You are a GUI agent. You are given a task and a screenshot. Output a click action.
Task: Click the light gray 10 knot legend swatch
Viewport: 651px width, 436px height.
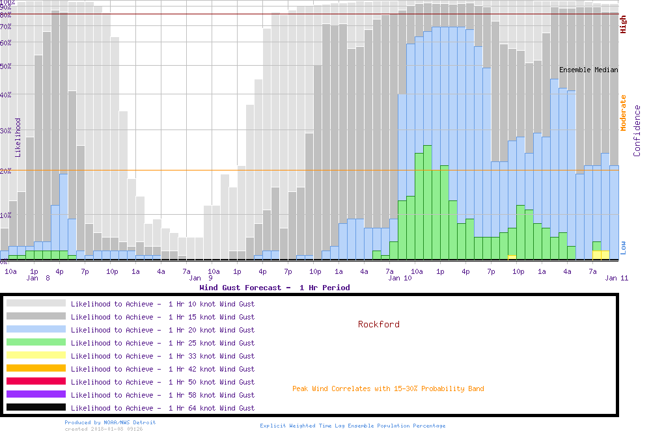36,303
